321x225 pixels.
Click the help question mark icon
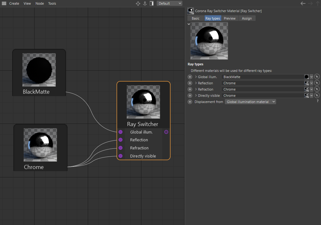point(318,101)
